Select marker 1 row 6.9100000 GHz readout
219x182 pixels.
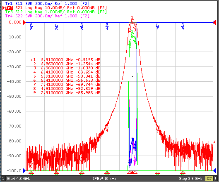click(65, 60)
